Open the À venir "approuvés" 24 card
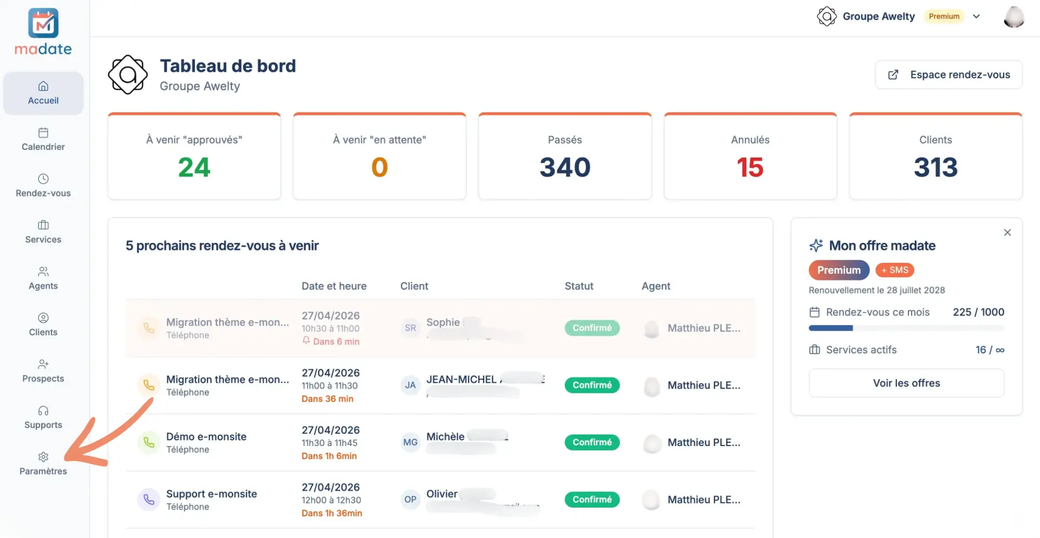This screenshot has height=538, width=1040. pos(194,156)
